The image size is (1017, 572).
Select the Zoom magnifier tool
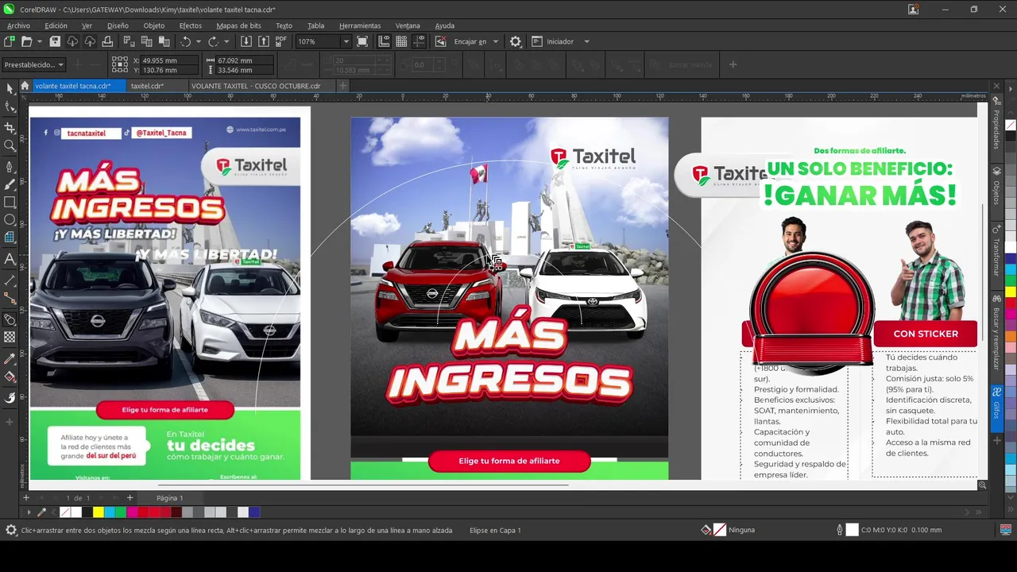point(10,146)
